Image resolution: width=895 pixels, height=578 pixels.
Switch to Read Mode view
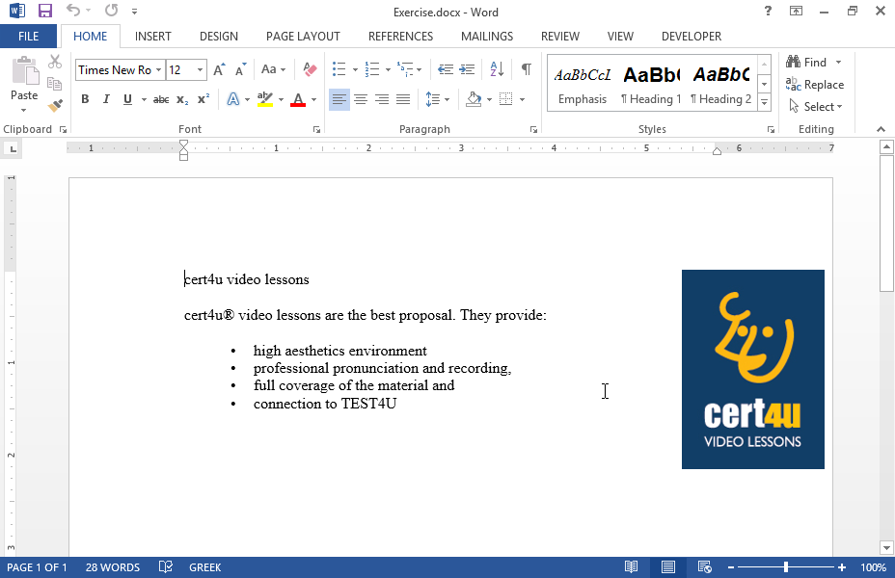point(631,567)
